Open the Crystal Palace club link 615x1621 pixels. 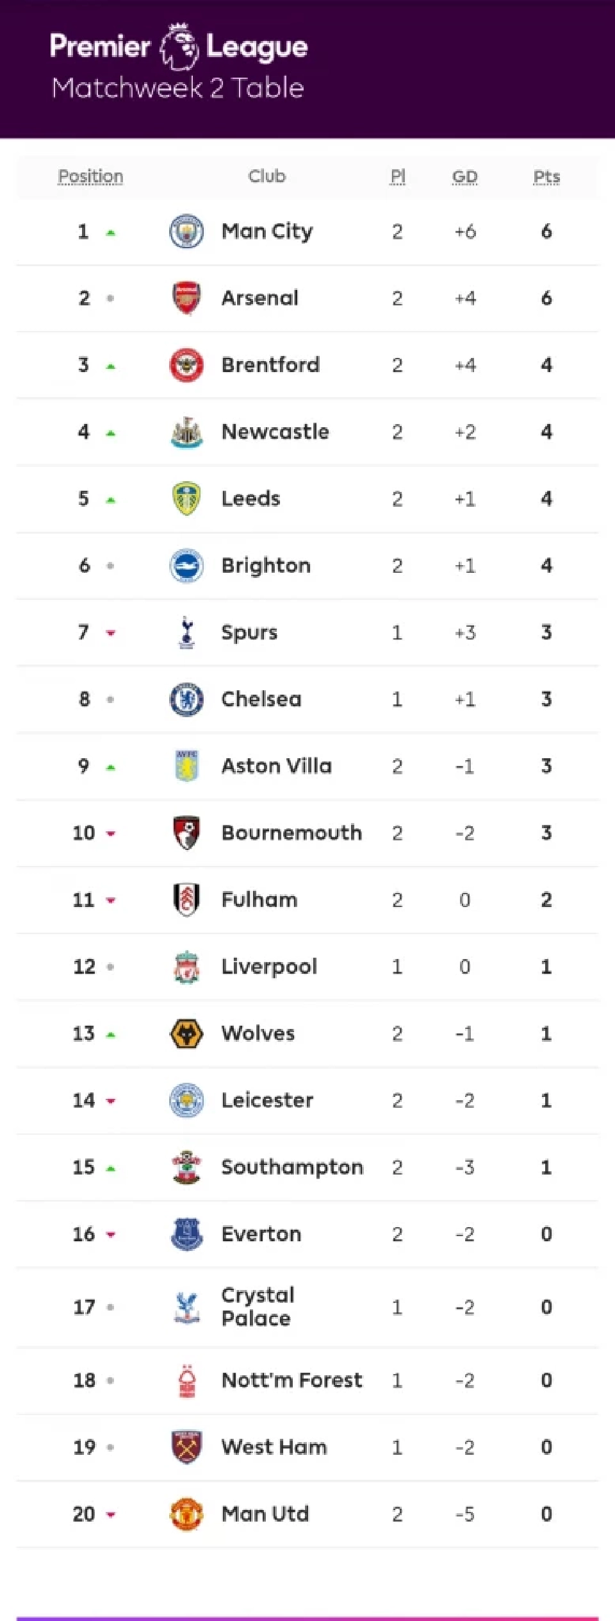pos(258,1307)
